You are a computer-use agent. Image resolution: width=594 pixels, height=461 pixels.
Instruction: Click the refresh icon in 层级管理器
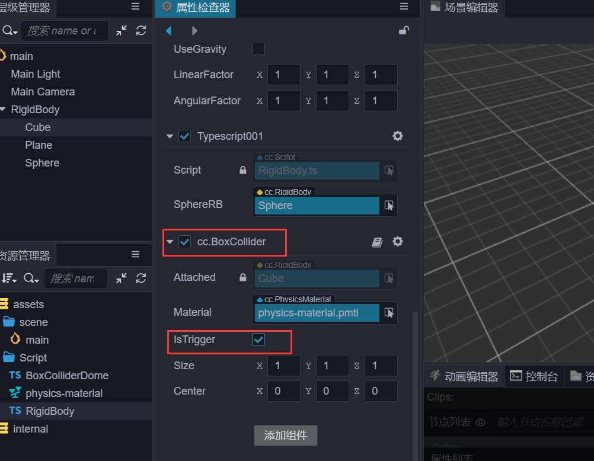tap(141, 31)
